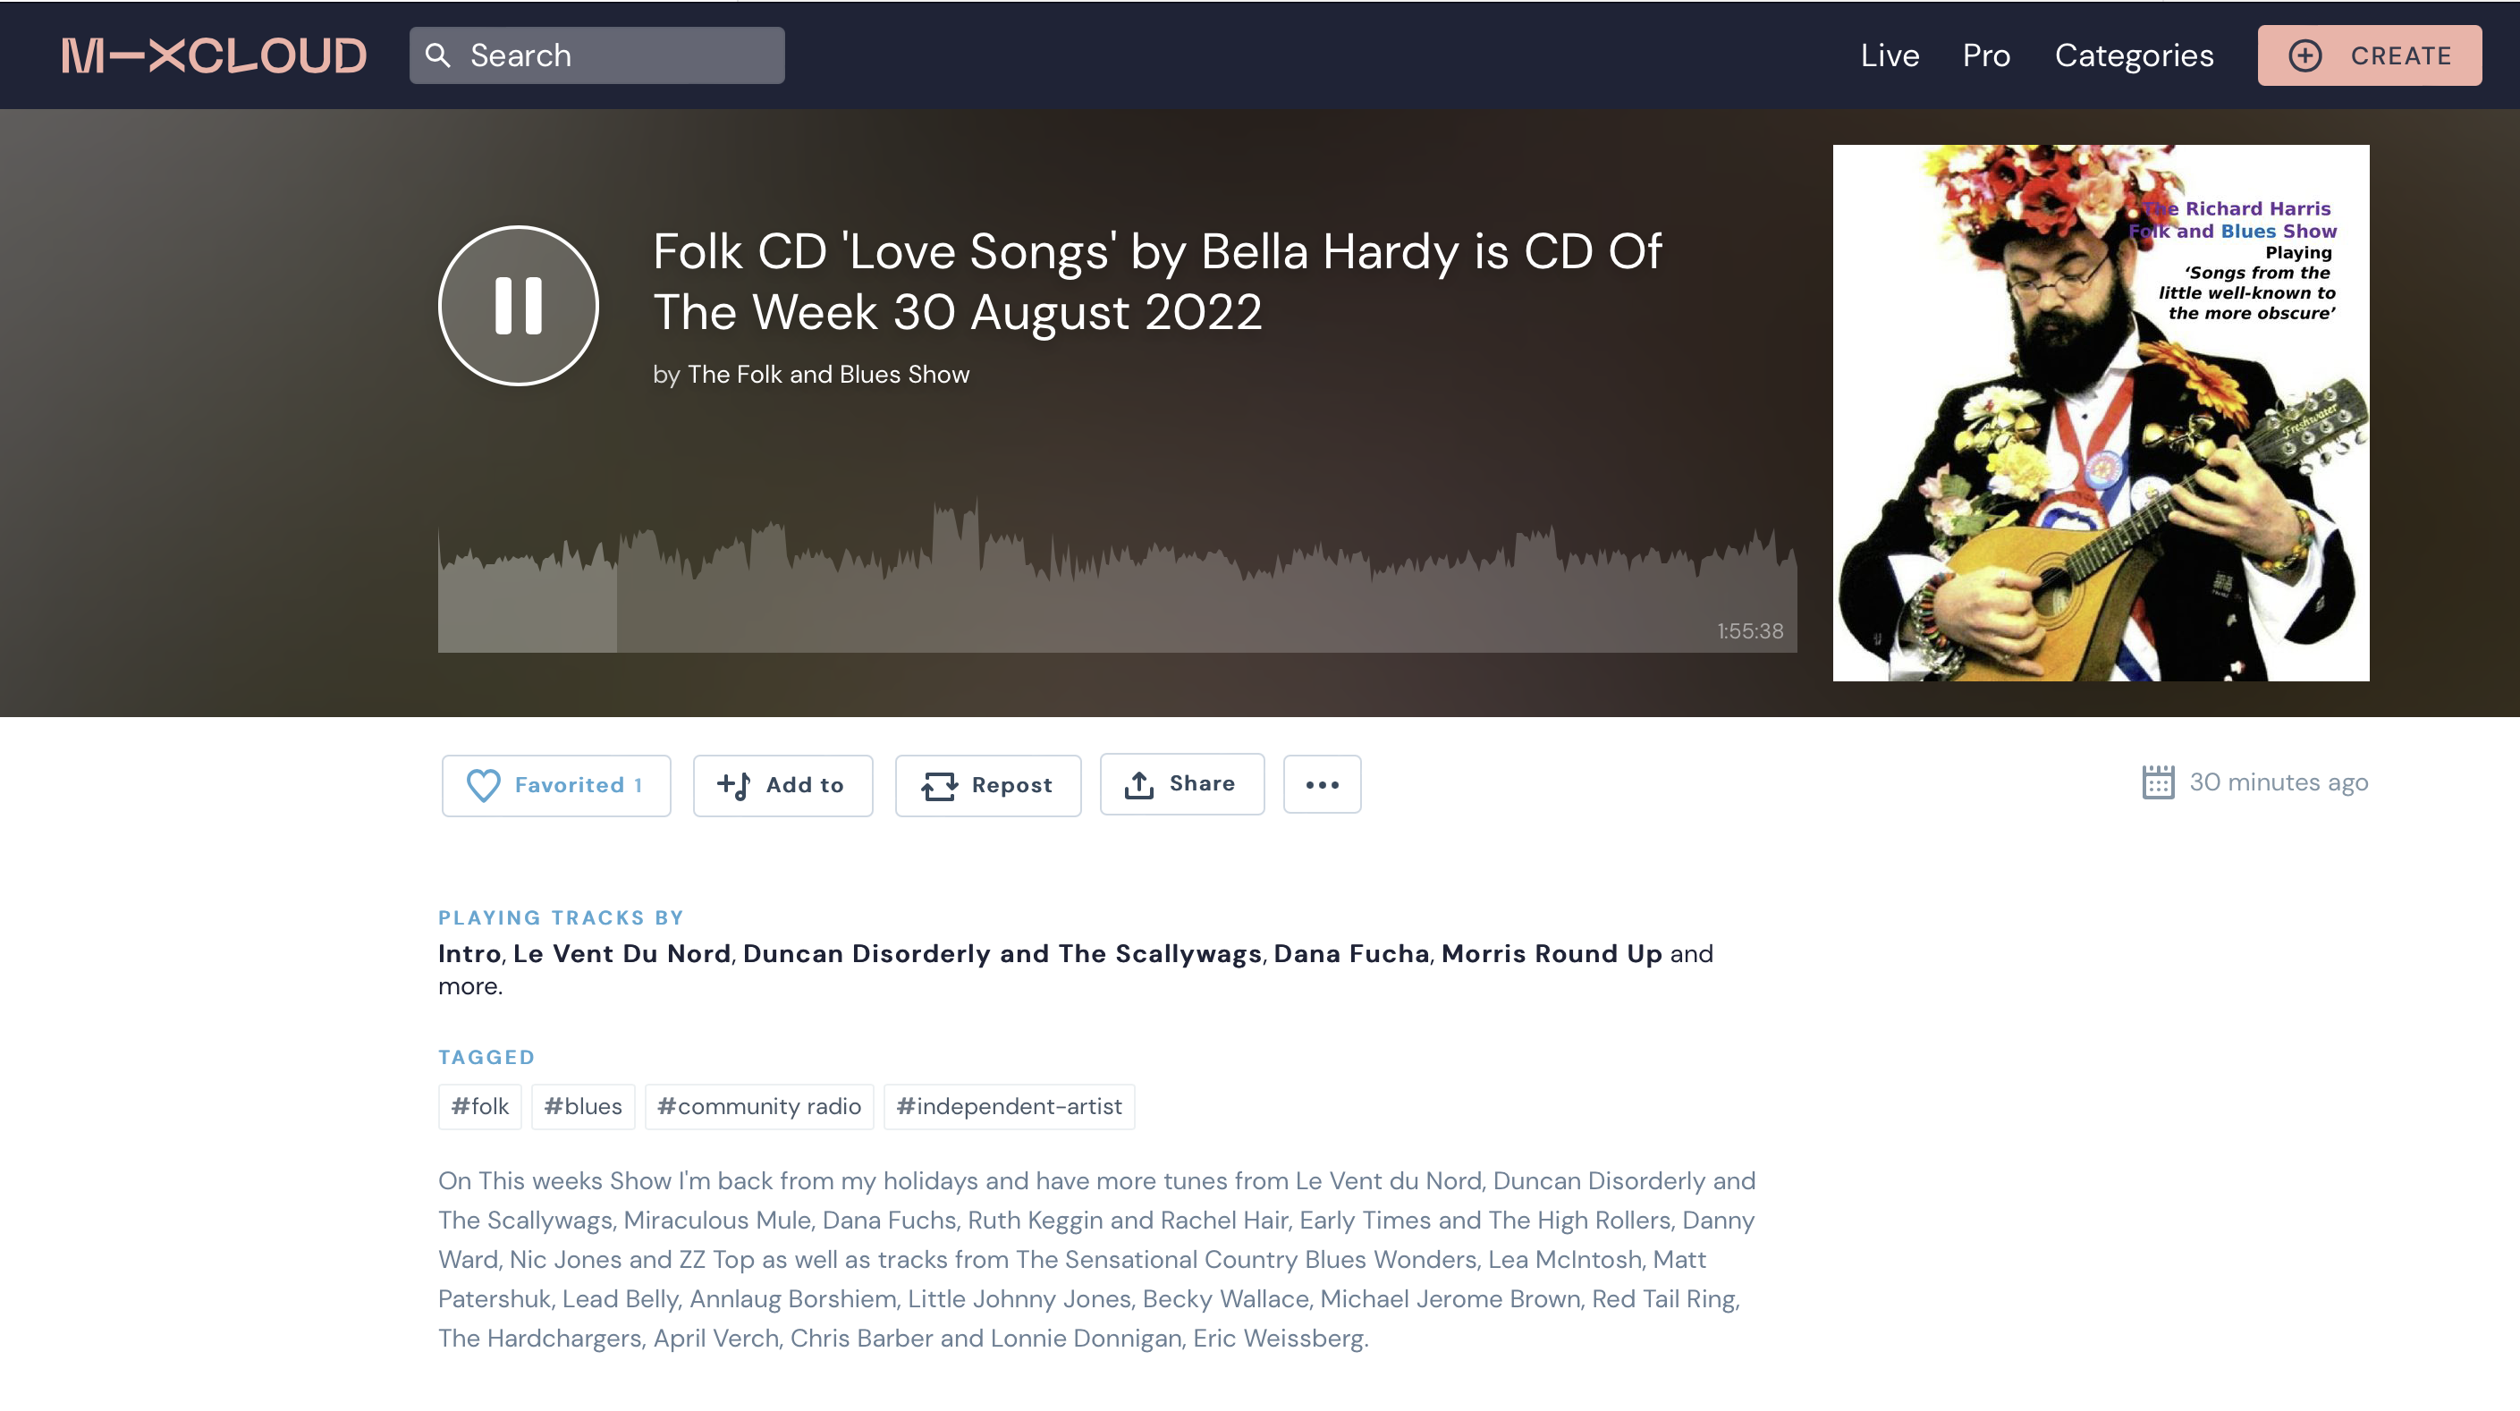Toggle the Favorited heart button
The image size is (2520, 1411).
coord(555,785)
